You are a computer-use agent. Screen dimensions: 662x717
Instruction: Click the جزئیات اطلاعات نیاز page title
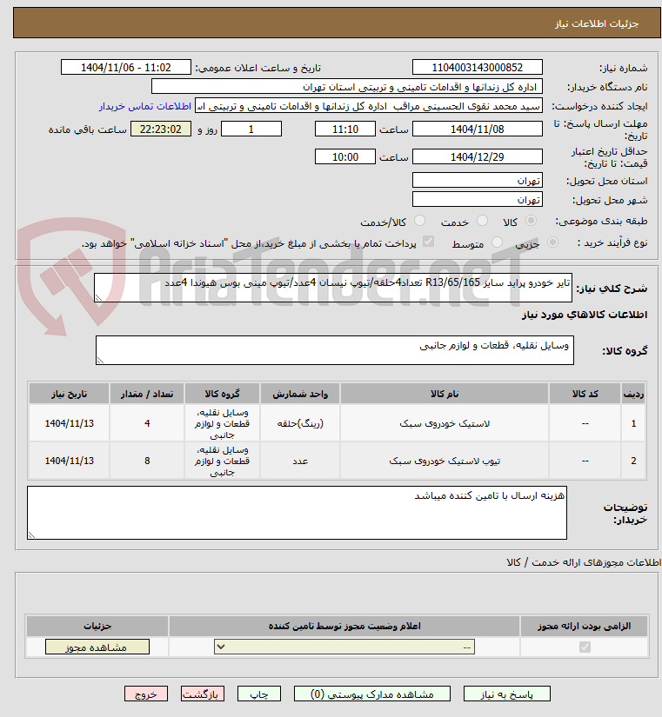point(597,23)
